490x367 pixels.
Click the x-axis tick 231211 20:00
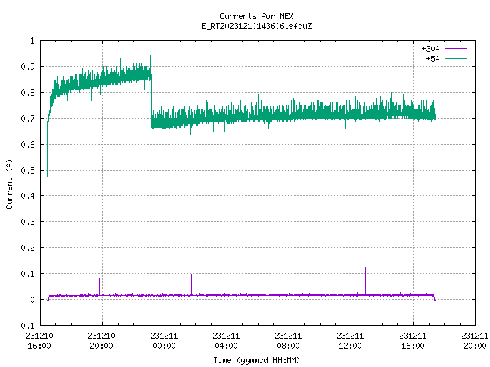pyautogui.click(x=475, y=341)
